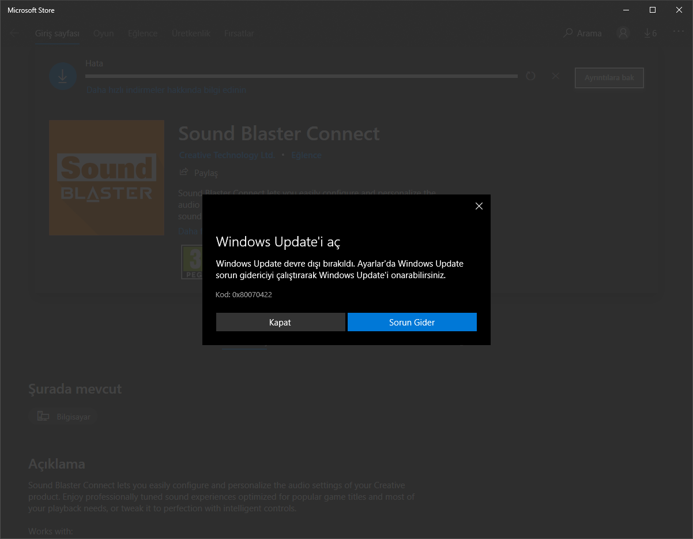This screenshot has width=693, height=539.
Task: Open the user account icon
Action: pos(623,33)
